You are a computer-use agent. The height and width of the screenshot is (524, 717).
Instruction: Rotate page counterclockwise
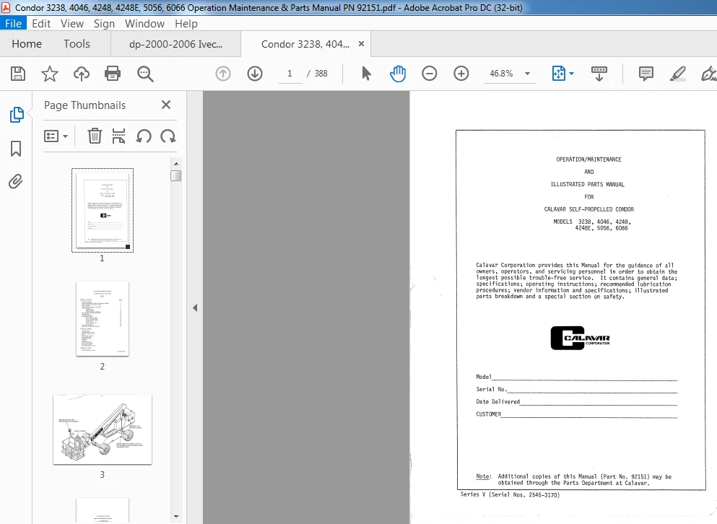coord(144,136)
